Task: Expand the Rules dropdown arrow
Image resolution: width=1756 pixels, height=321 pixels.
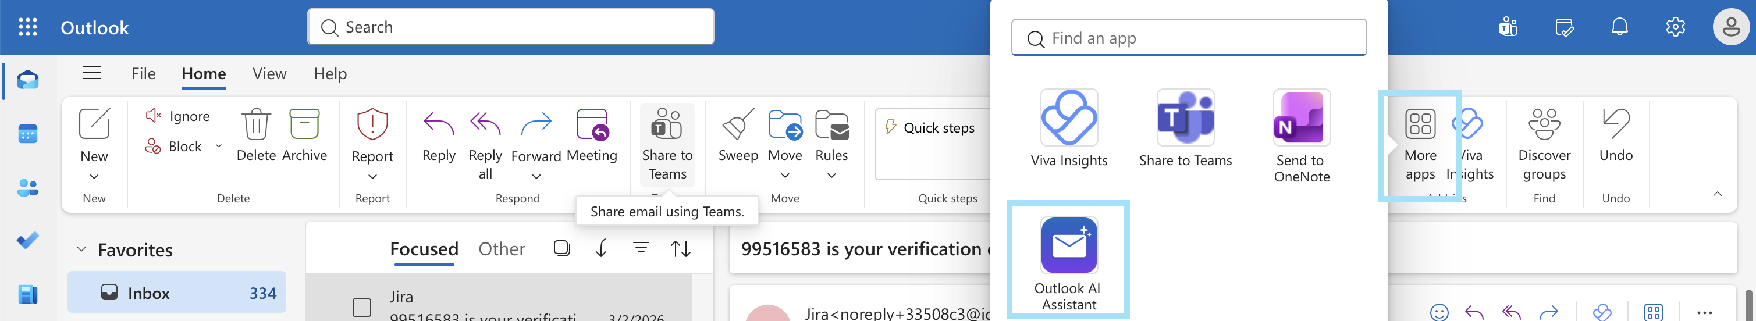Action: pyautogui.click(x=831, y=176)
